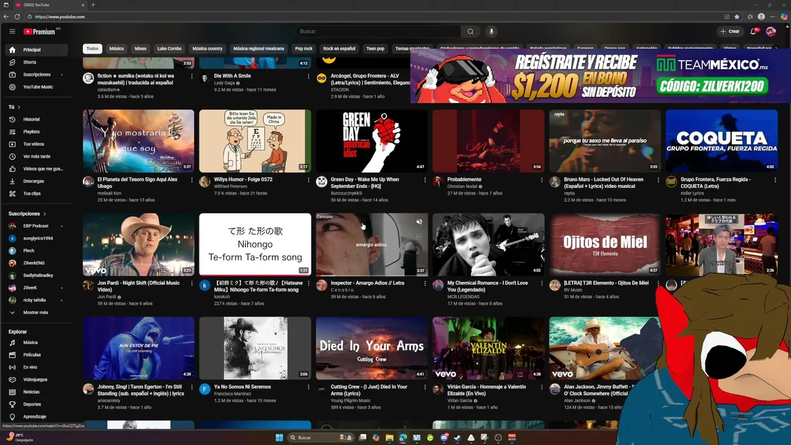791x445 pixels.
Task: Go to YouTube Premium home logo
Action: (40, 32)
